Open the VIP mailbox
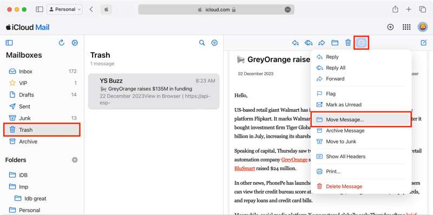This screenshot has width=433, height=215. click(42, 83)
